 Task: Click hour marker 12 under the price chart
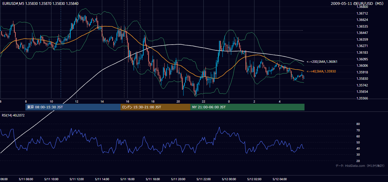[x=77, y=101]
